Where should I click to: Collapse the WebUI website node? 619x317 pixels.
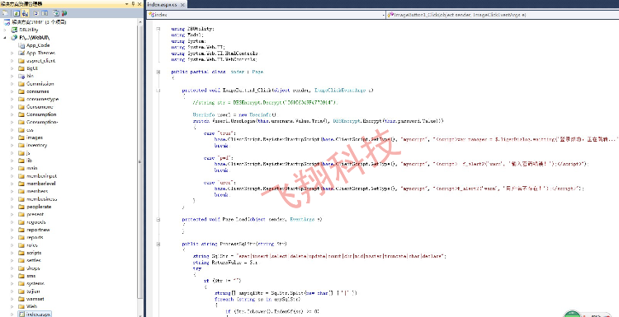(x=5, y=37)
